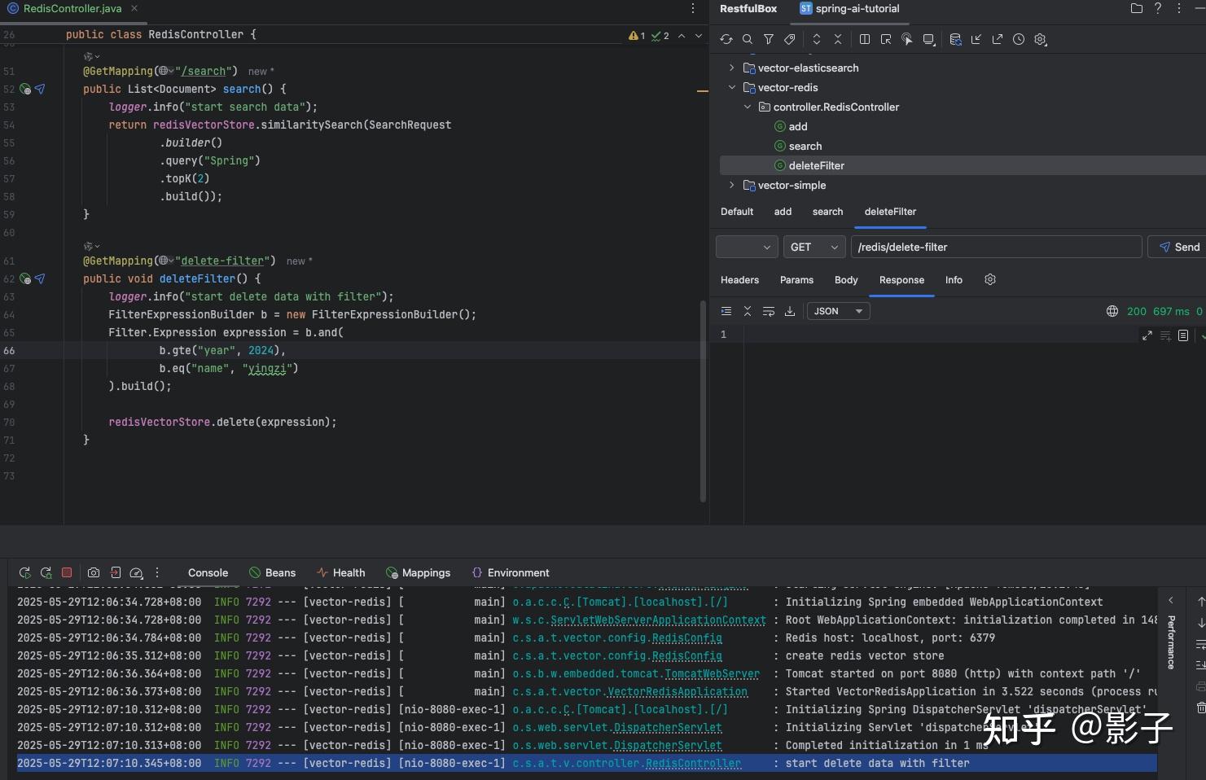Click the Send button
Image resolution: width=1206 pixels, height=780 pixels.
pyautogui.click(x=1178, y=247)
